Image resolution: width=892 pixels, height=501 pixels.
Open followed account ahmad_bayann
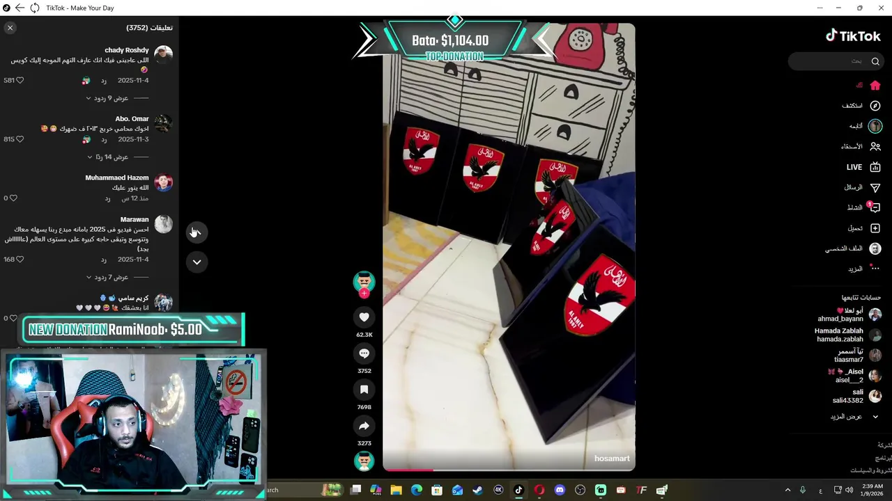click(849, 315)
